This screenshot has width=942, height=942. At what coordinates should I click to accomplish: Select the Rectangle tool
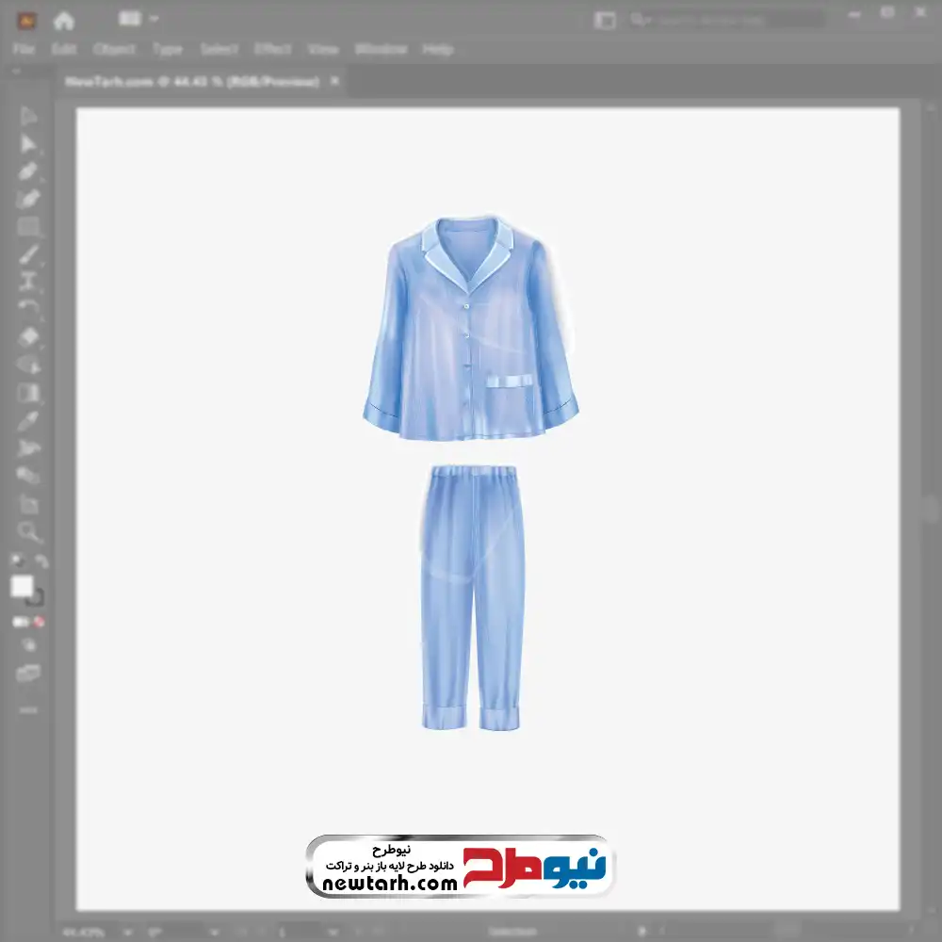29,226
